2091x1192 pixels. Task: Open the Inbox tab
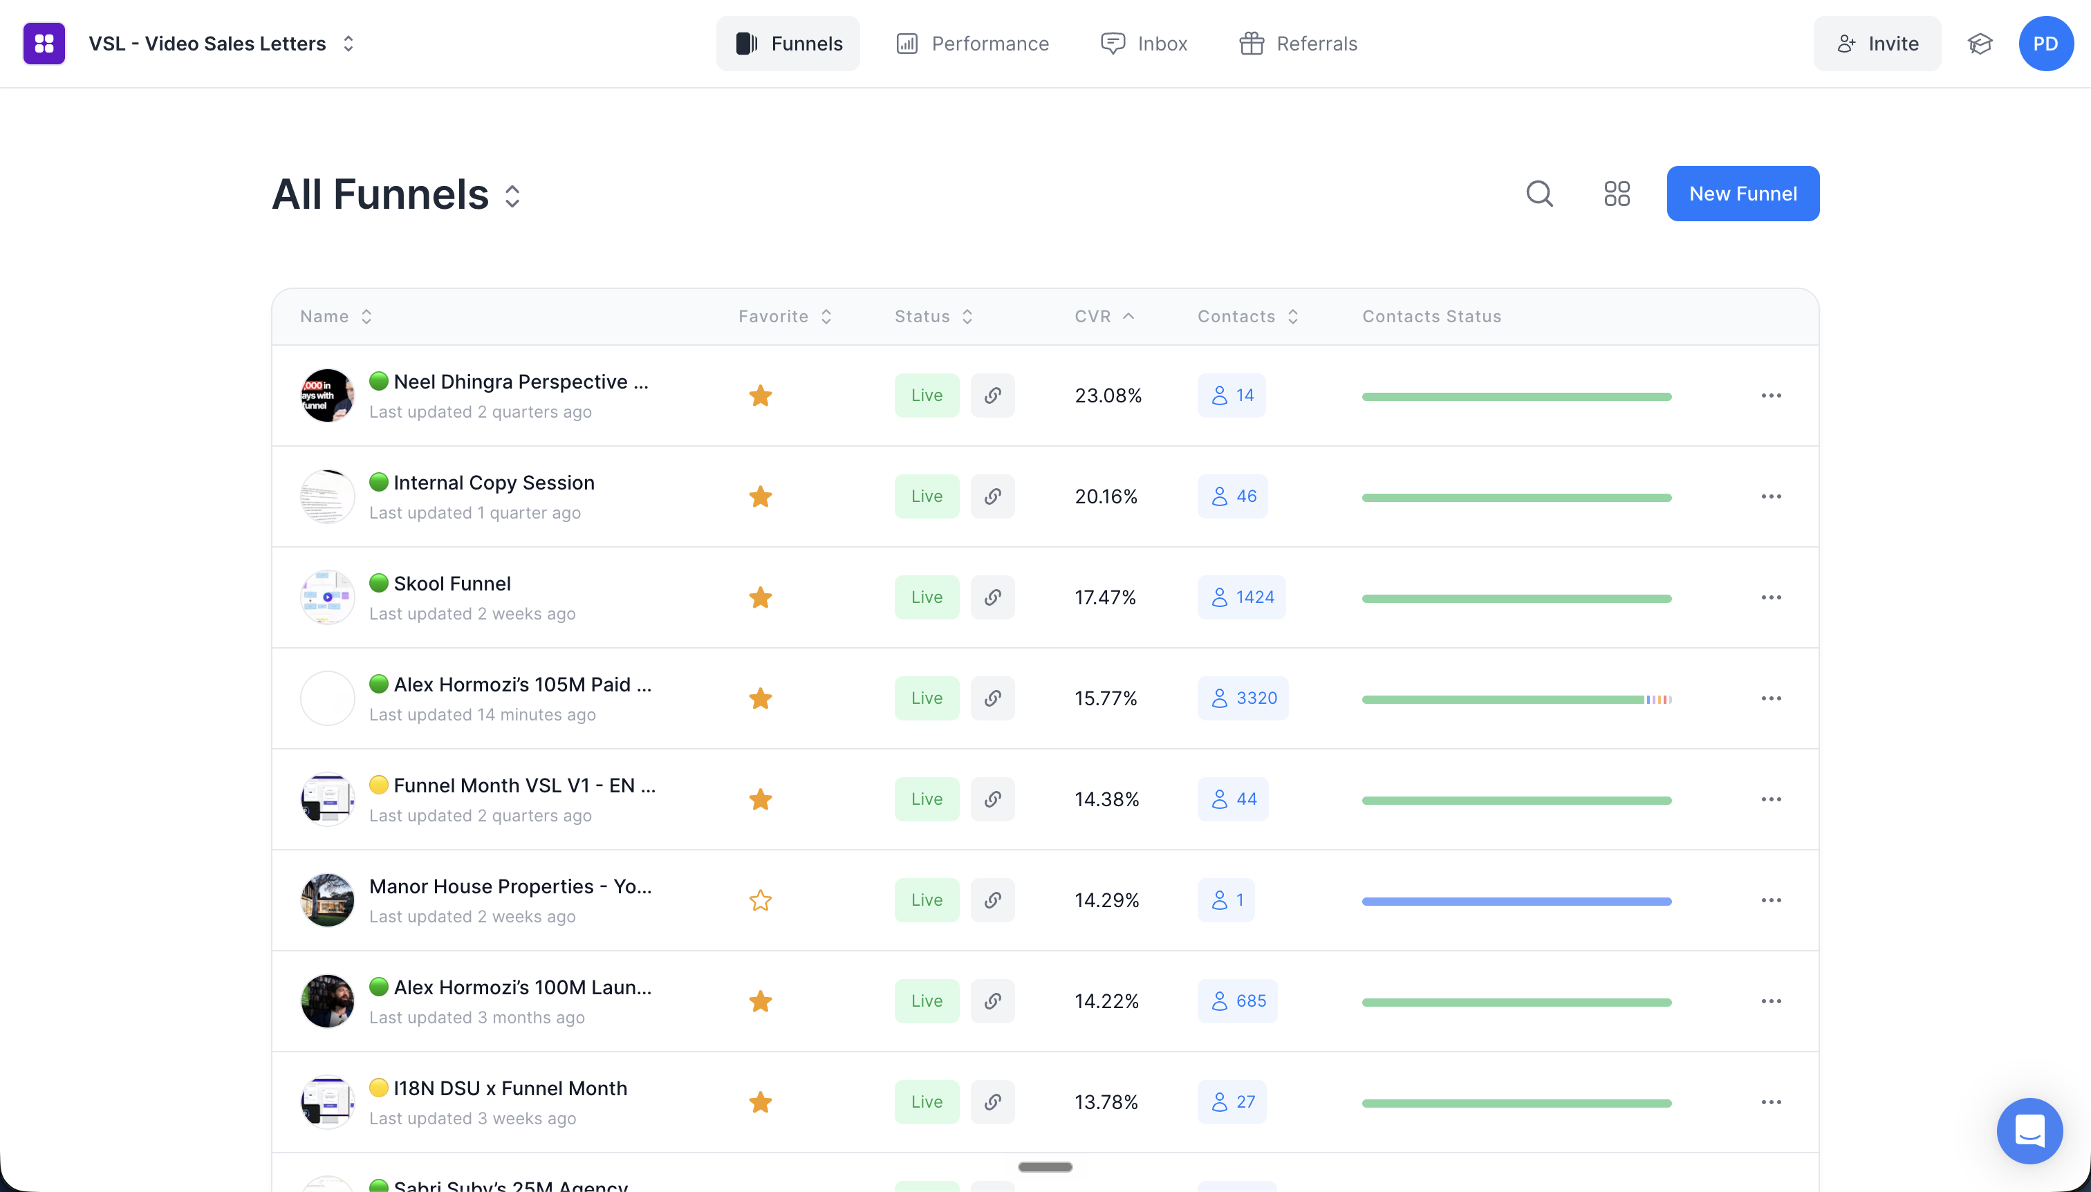pyautogui.click(x=1144, y=44)
